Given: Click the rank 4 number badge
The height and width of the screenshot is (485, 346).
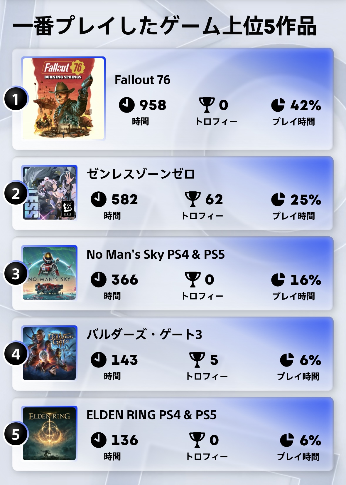Looking at the screenshot, I should [16, 354].
